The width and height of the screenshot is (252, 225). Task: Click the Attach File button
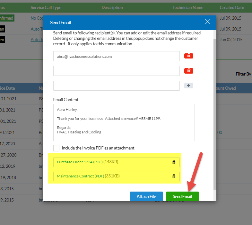pos(146,196)
